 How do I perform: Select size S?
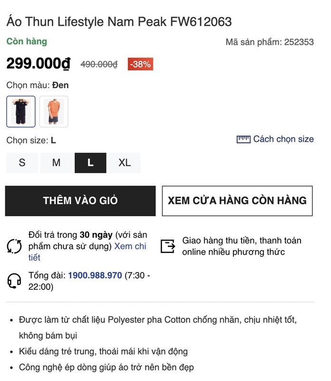pyautogui.click(x=21, y=162)
